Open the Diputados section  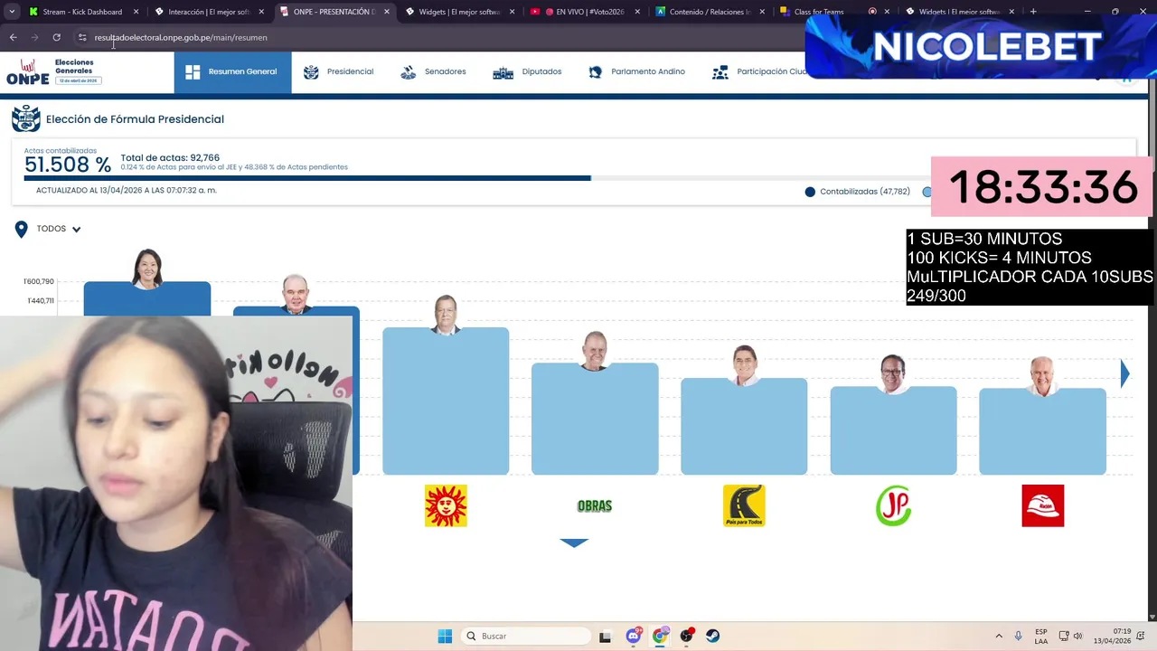(527, 72)
